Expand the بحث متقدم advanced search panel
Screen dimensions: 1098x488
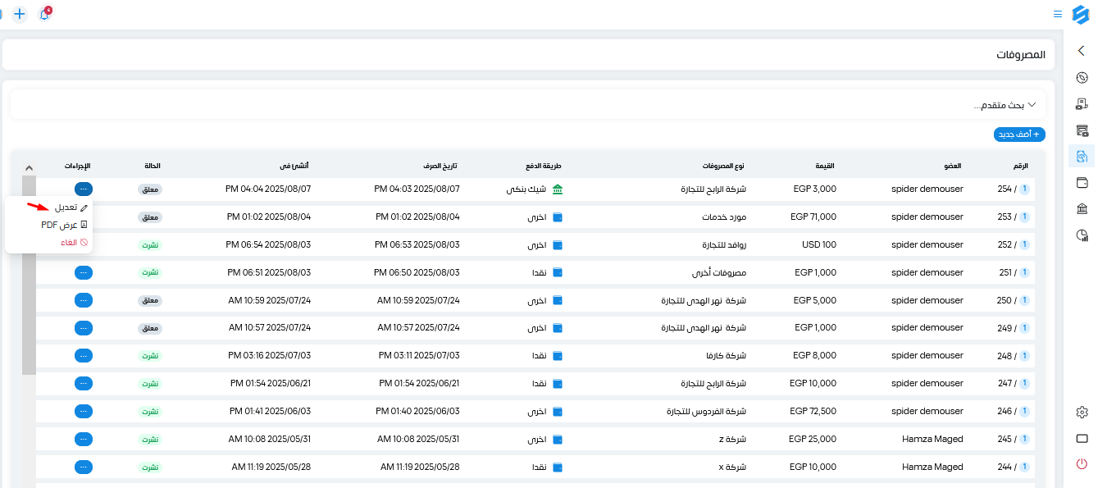click(528, 105)
